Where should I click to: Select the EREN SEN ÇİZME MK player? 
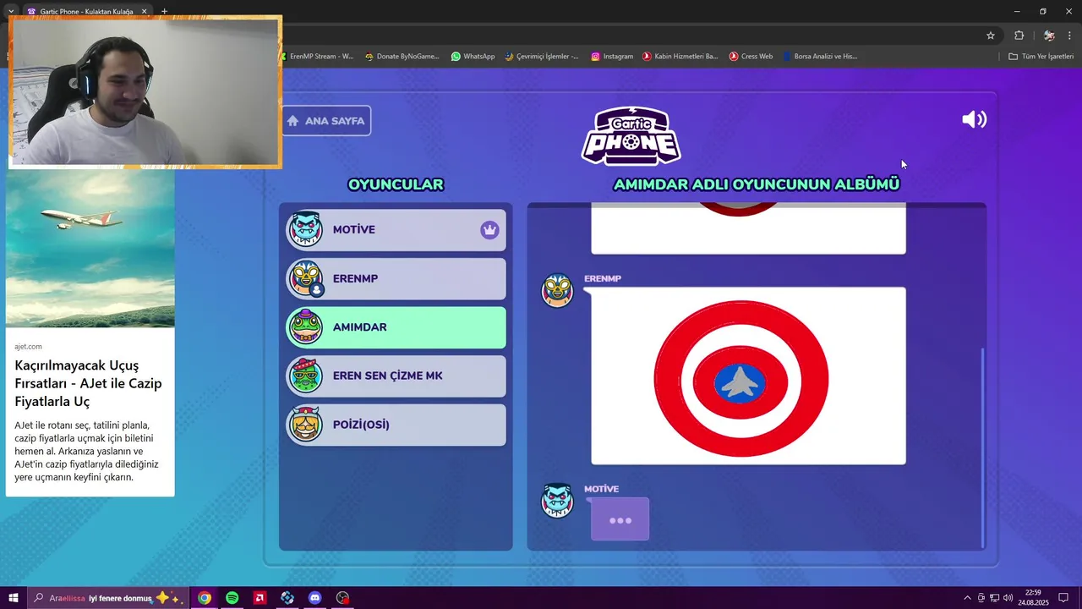pyautogui.click(x=396, y=376)
